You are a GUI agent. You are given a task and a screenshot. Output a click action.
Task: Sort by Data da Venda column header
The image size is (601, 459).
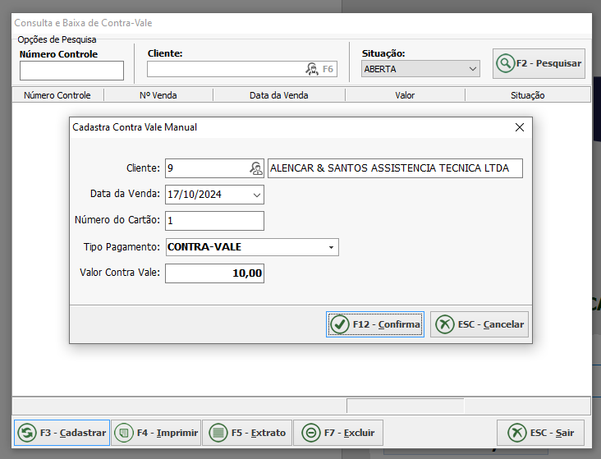(x=278, y=95)
